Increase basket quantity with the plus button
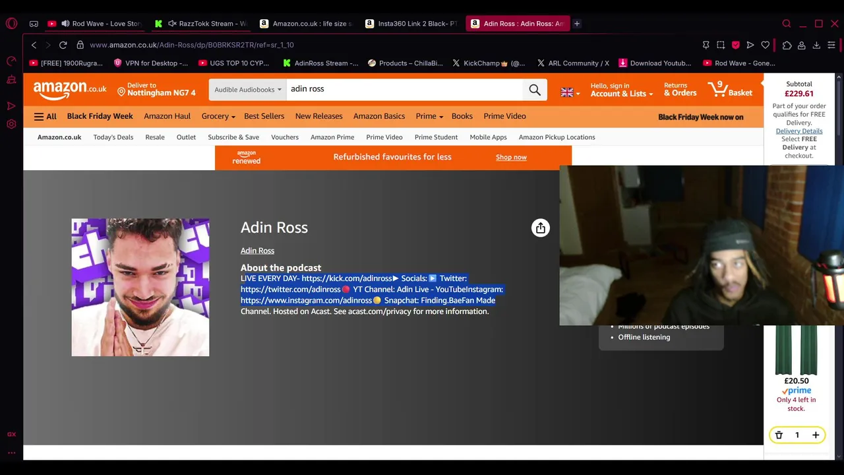The height and width of the screenshot is (475, 844). point(816,435)
